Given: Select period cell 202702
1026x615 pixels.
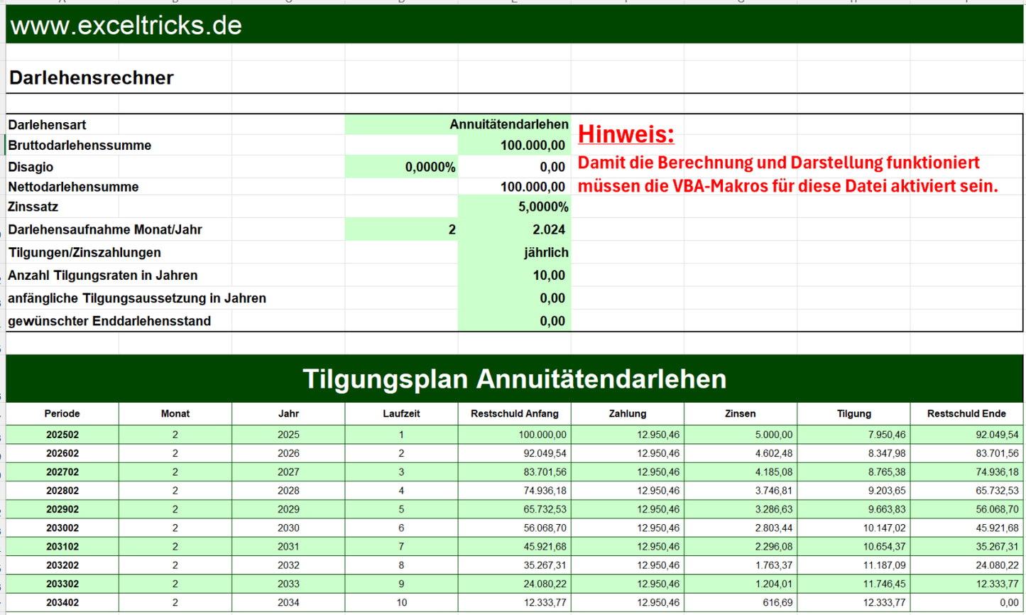Looking at the screenshot, I should coord(62,472).
